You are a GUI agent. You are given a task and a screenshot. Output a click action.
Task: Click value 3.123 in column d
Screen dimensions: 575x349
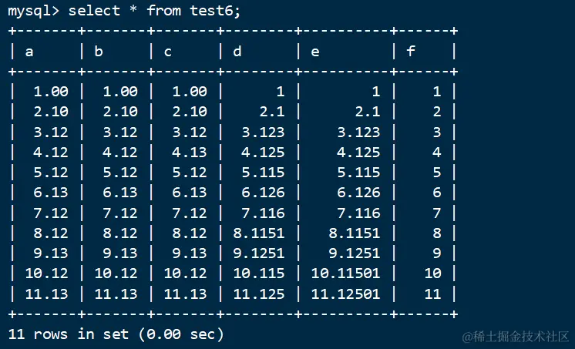263,132
